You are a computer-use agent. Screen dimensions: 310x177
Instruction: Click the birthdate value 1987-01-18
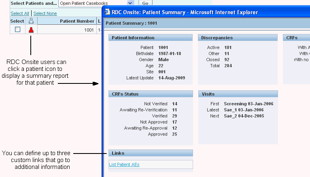point(170,53)
